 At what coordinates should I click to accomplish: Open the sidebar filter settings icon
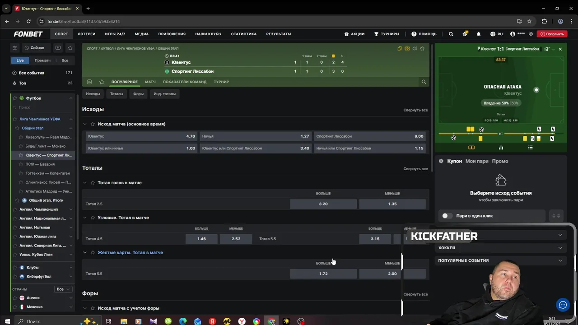[15, 48]
